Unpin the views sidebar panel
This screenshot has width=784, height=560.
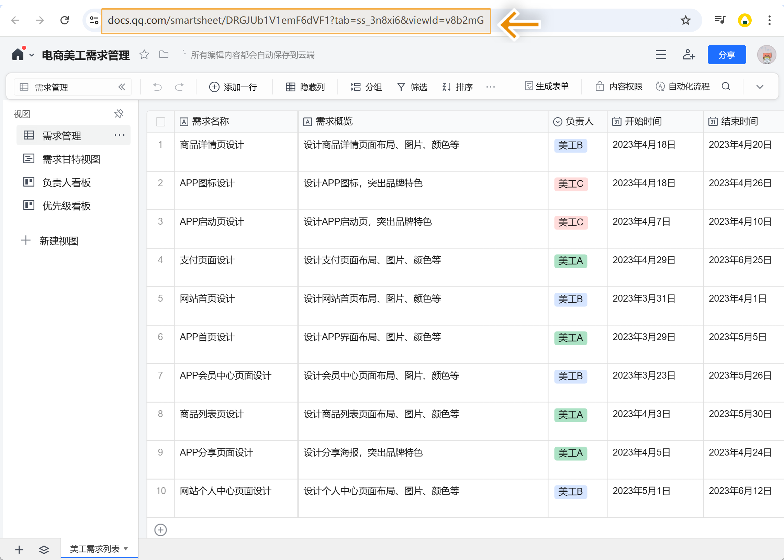pyautogui.click(x=119, y=114)
